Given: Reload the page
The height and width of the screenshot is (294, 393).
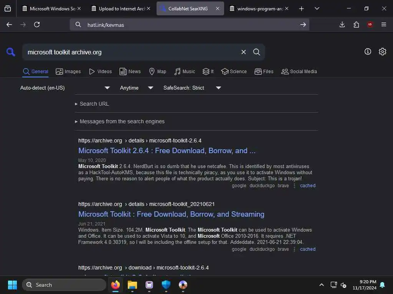Looking at the screenshot, I should click(x=37, y=24).
